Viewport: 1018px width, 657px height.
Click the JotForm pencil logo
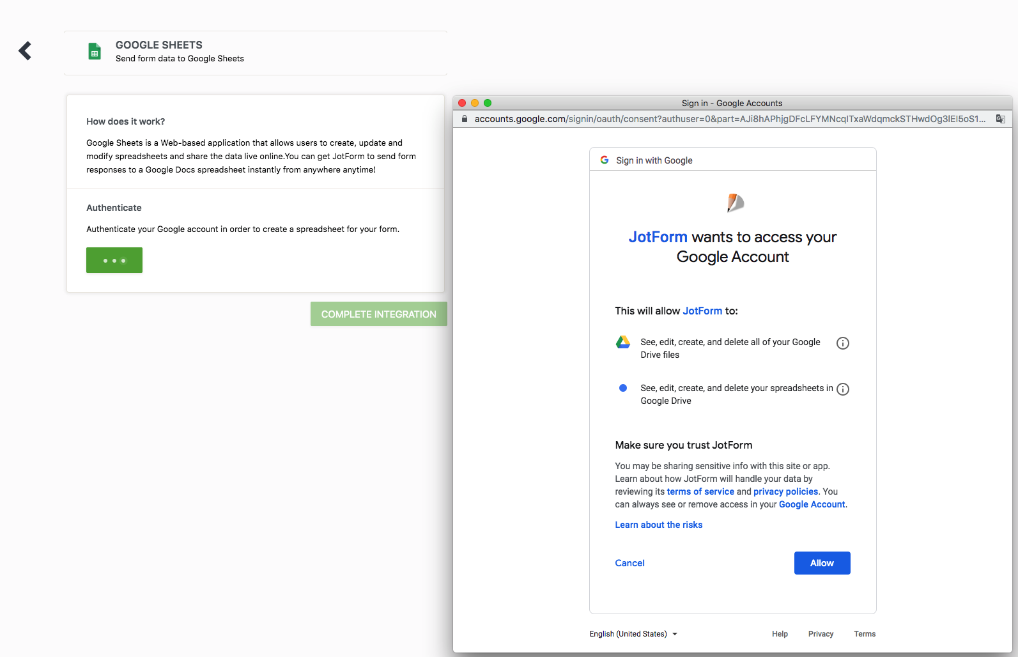click(x=735, y=203)
